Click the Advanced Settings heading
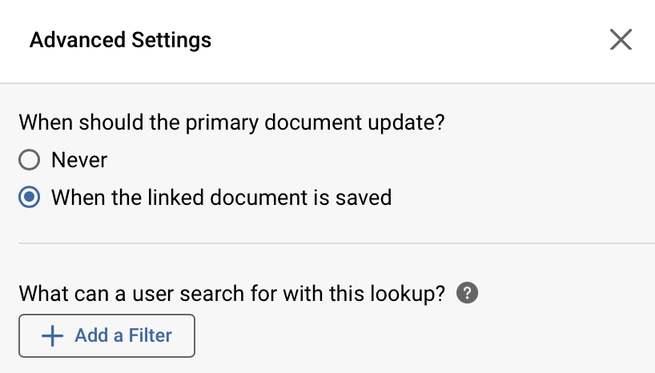 click(120, 40)
